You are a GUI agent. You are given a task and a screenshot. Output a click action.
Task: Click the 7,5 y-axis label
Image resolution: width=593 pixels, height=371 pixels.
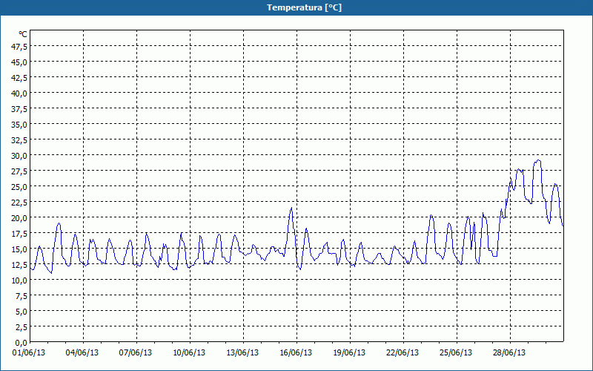pos(21,296)
